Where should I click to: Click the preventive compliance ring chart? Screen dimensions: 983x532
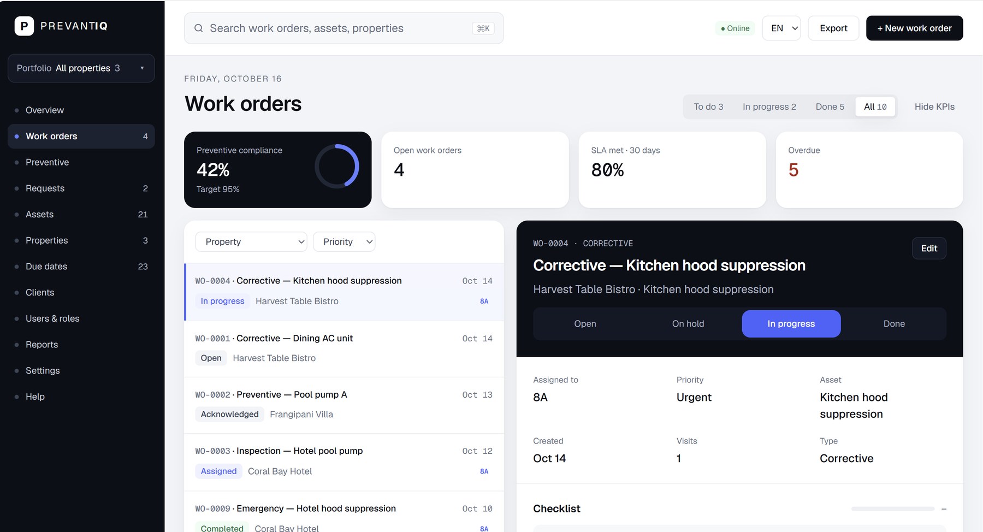click(337, 167)
